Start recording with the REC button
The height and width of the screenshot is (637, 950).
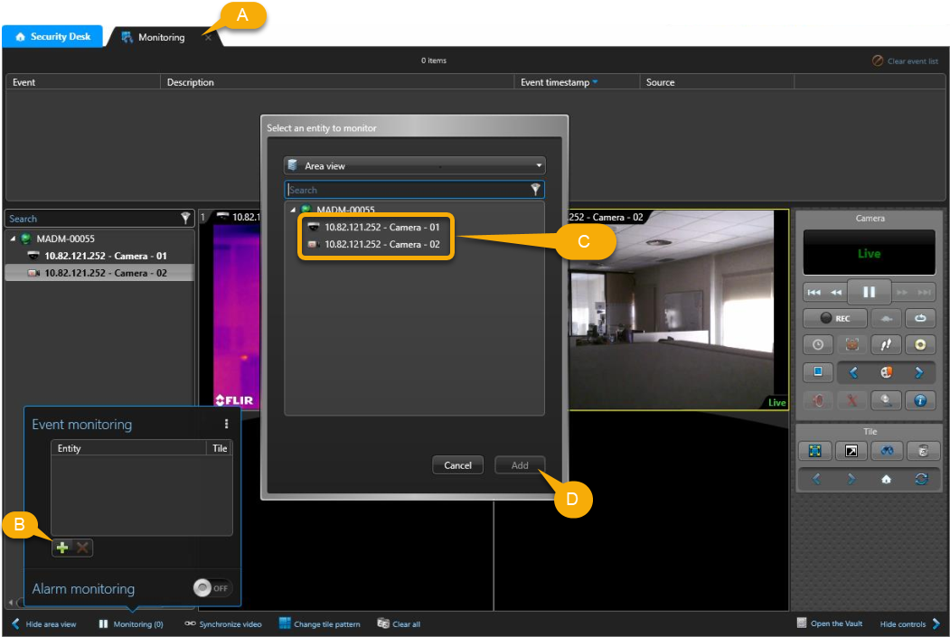[833, 318]
